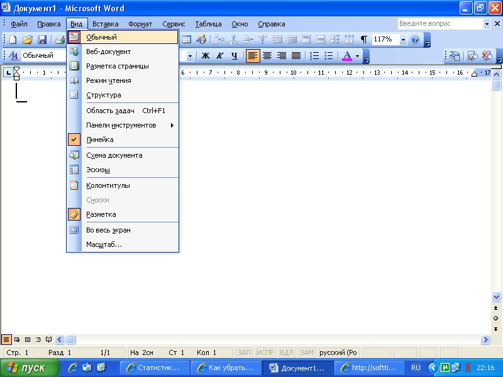
Task: Choose Схема документа
Action: [x=123, y=155]
